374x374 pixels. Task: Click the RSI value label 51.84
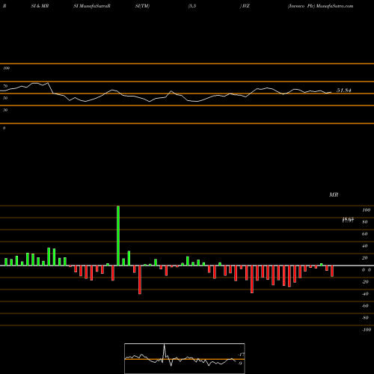344,91
